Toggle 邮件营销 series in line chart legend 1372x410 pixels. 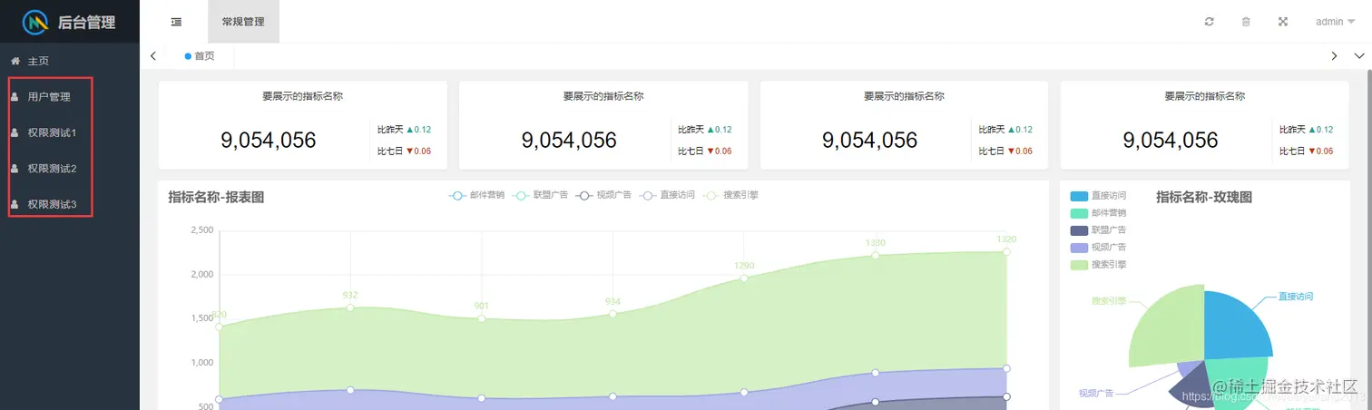pos(476,195)
